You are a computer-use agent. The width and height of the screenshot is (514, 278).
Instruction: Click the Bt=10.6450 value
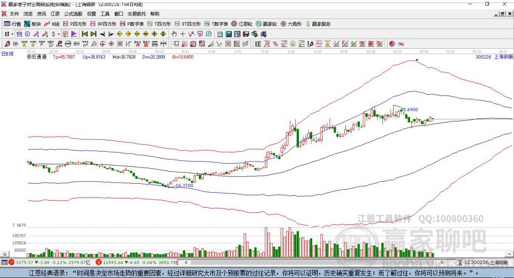(x=183, y=57)
